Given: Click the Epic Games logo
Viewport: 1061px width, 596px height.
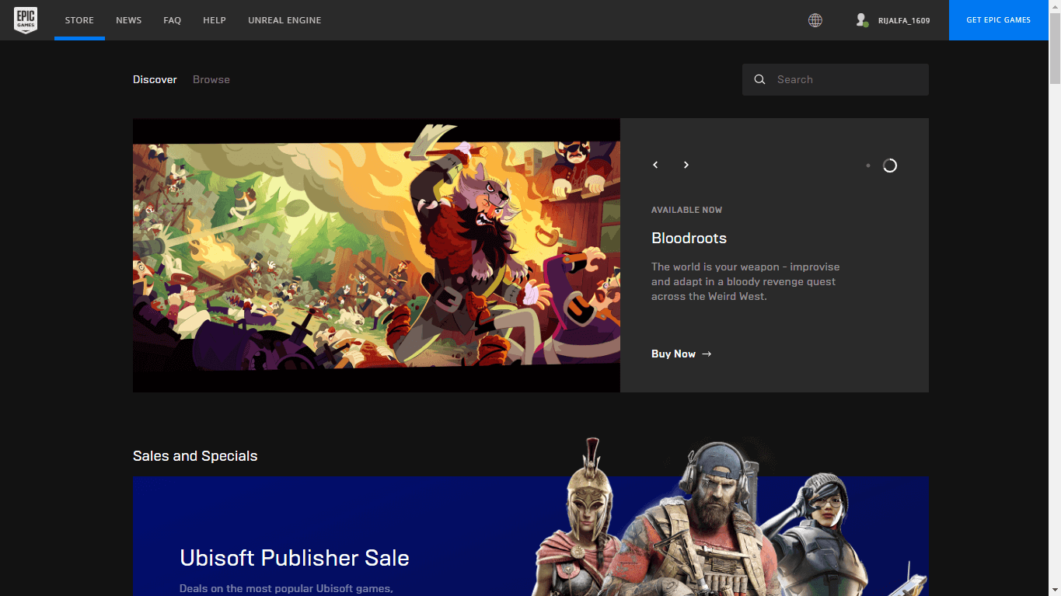Looking at the screenshot, I should 26,20.
